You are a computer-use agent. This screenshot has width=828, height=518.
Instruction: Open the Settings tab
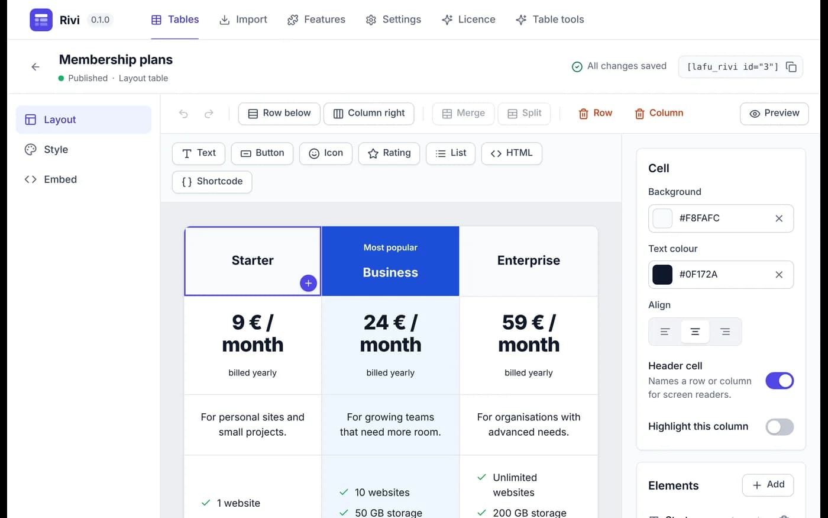(393, 20)
